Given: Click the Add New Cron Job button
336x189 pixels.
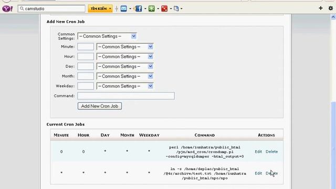Looking at the screenshot, I should (100, 106).
